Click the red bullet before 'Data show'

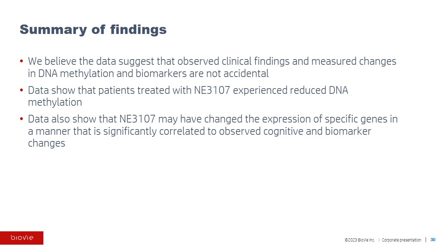coord(22,90)
